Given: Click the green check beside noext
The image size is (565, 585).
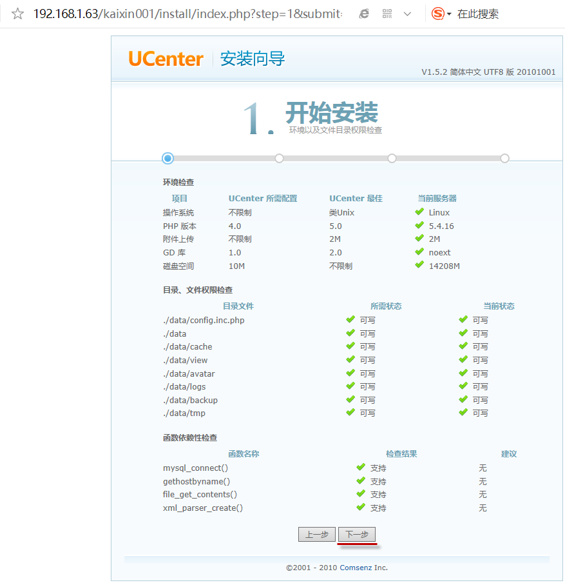Looking at the screenshot, I should pos(419,252).
